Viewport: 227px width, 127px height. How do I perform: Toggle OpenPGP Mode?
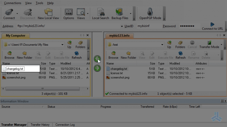[x=150, y=14]
